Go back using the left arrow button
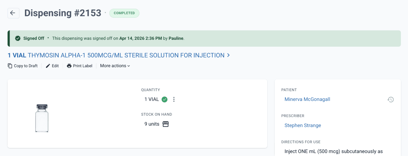This screenshot has width=408, height=156. click(13, 13)
